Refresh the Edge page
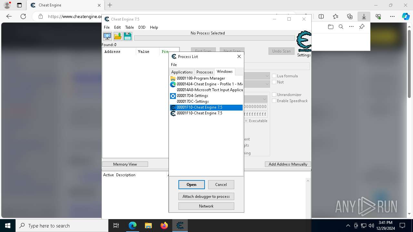This screenshot has width=413, height=232. tap(23, 16)
